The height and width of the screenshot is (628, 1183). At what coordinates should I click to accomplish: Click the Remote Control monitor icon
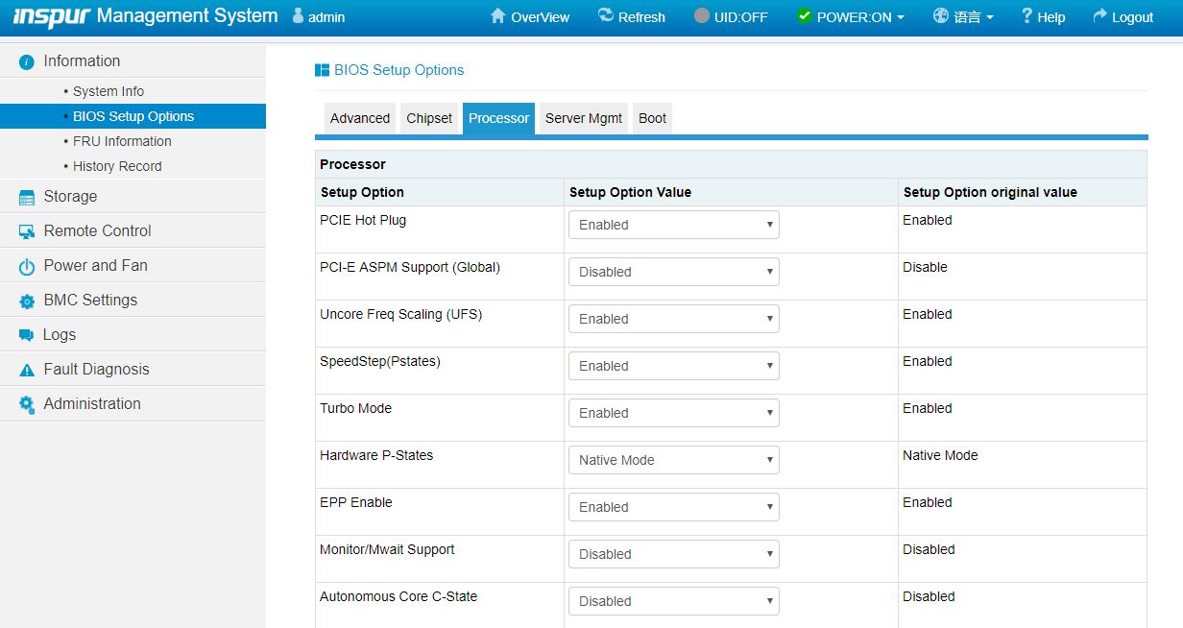[27, 231]
